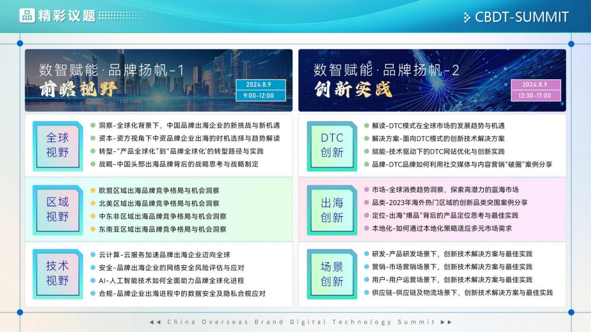Click the left double-arrow in the footer

(x=155, y=322)
